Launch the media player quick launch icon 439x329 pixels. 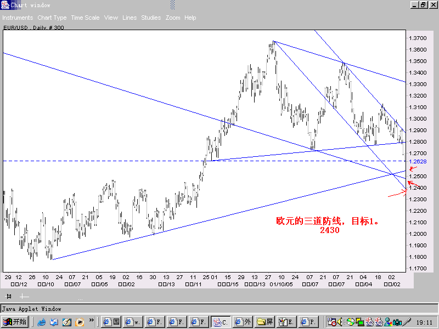coord(80,322)
